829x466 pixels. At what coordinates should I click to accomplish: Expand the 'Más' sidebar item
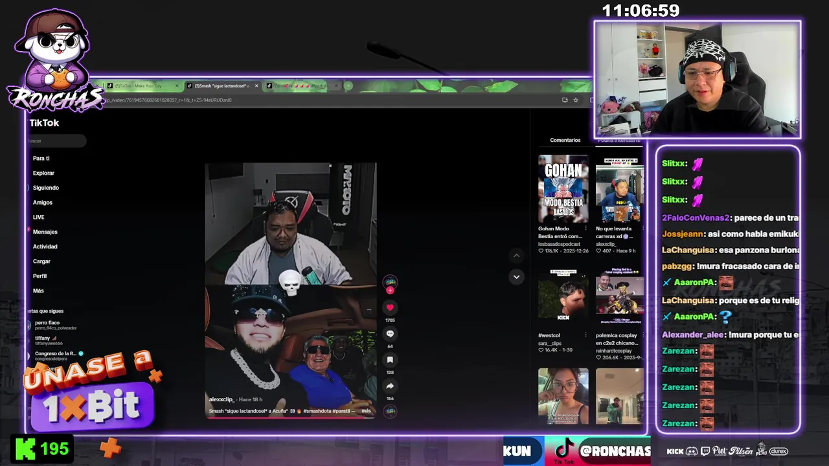click(38, 291)
